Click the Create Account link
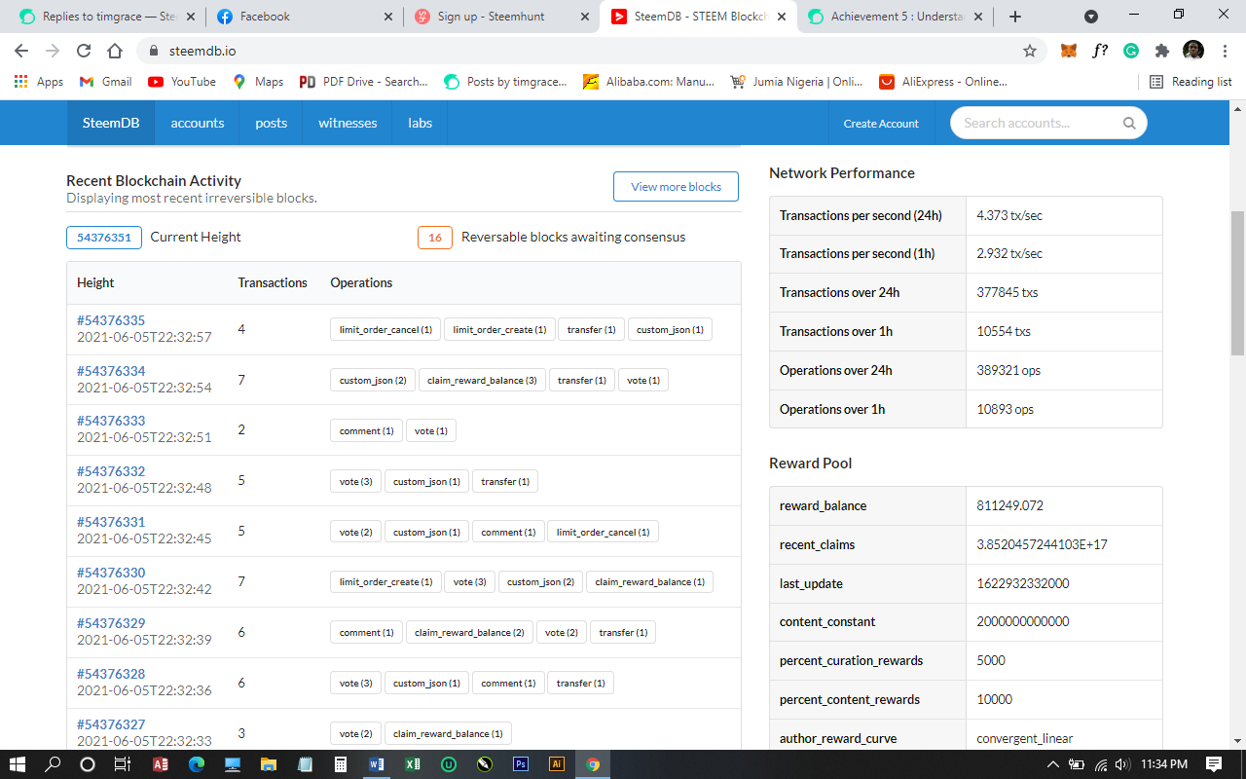The height and width of the screenshot is (779, 1246). [x=881, y=124]
